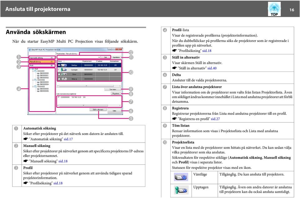Follow the Registrera en profil sid.27 link

215,119
